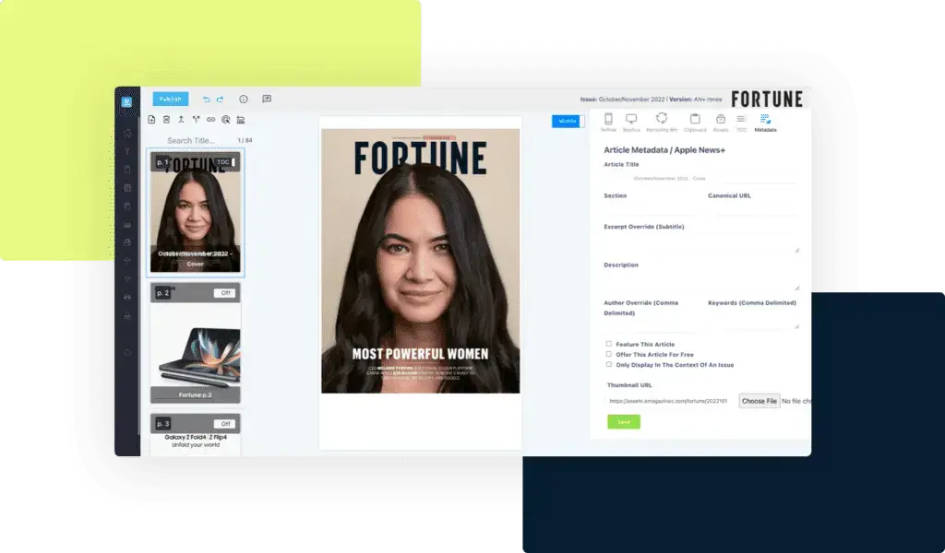Toggle the Off switch on page 3

(225, 424)
